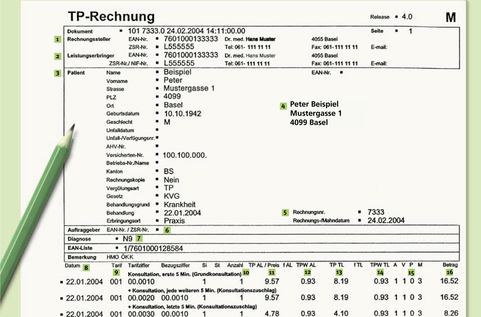Viewport: 481px width, 317px height.
Task: Click the TP-Rechnung title heading
Action: (x=111, y=16)
